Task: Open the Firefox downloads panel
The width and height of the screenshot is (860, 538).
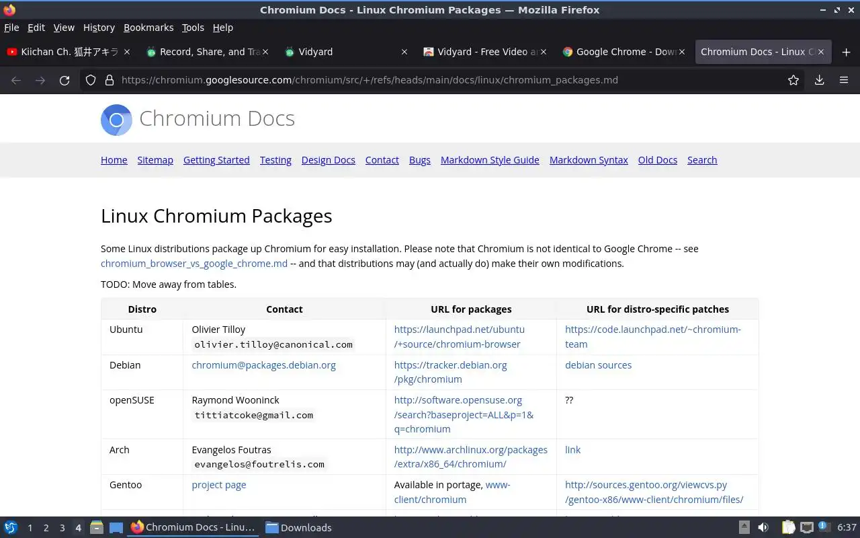Action: (819, 80)
